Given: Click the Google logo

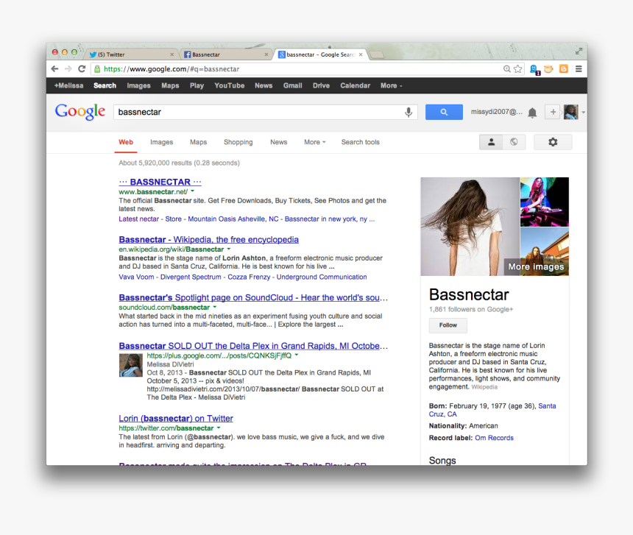Looking at the screenshot, I should click(80, 111).
